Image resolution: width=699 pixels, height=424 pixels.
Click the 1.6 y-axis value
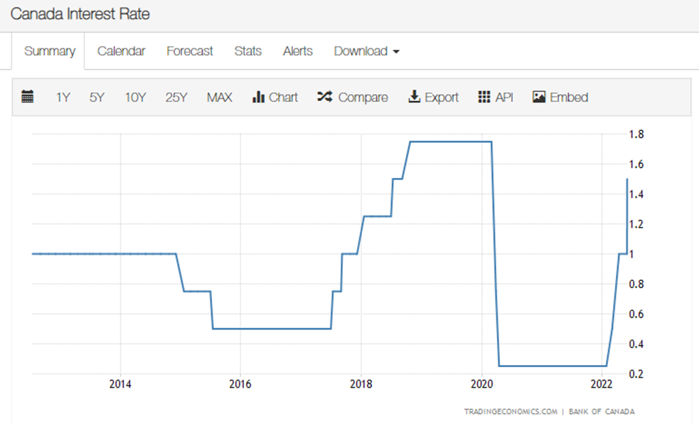tap(636, 164)
